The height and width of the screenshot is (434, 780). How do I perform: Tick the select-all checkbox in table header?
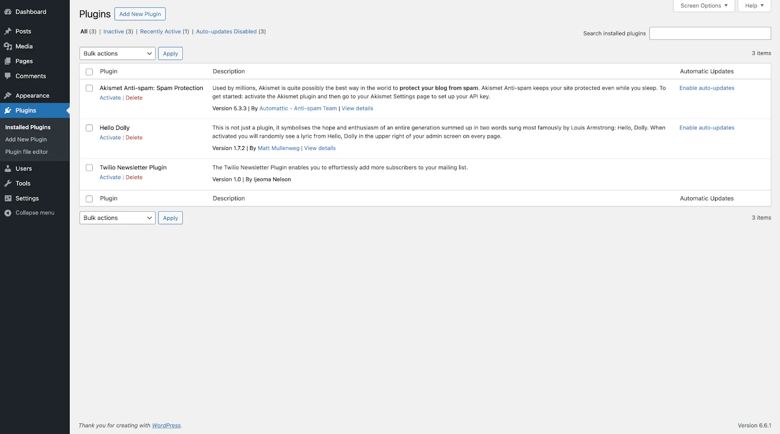(x=89, y=72)
